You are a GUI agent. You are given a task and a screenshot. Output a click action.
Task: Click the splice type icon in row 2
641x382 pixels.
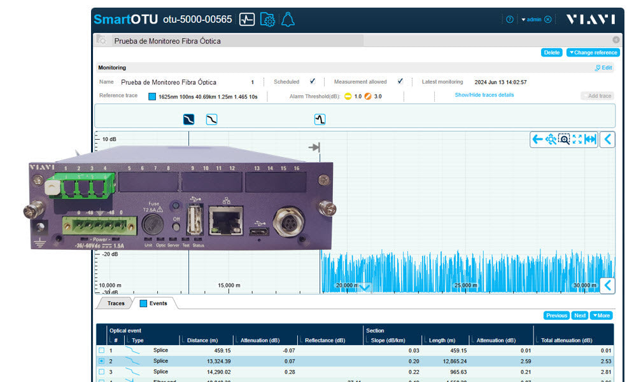click(x=132, y=361)
